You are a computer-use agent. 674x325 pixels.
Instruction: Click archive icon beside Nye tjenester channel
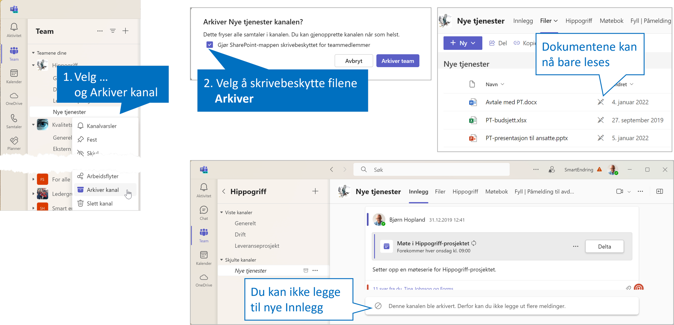pos(306,271)
